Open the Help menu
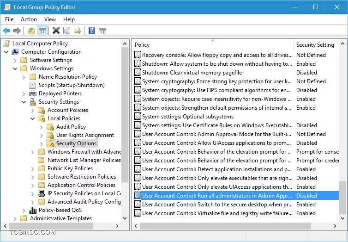 [x=69, y=19]
